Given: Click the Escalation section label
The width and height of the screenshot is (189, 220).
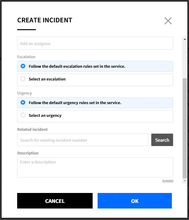Looking at the screenshot, I should (x=26, y=57).
